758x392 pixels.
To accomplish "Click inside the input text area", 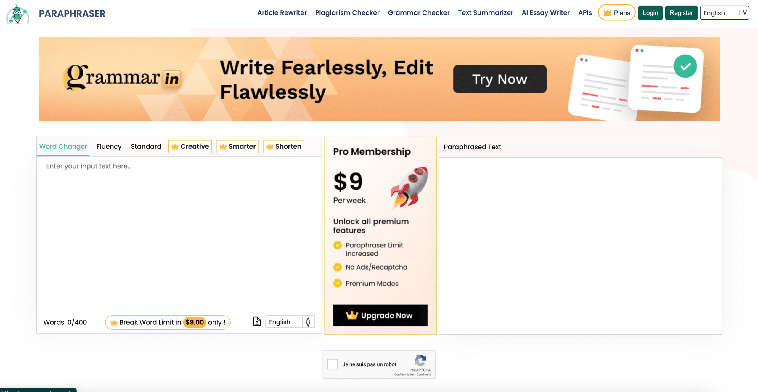I will (x=179, y=234).
